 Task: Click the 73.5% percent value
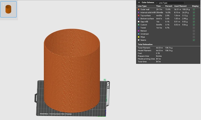coord(168,9)
